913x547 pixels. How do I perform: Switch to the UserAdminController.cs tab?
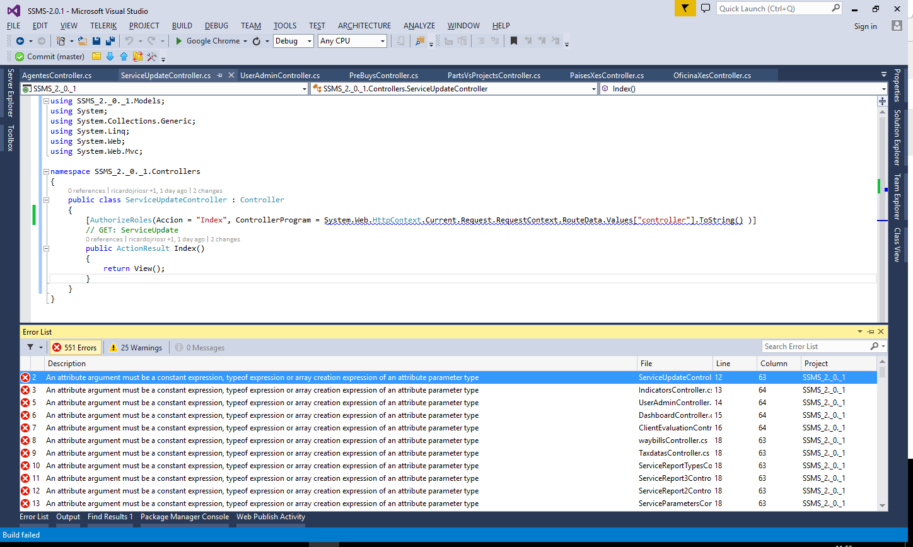tap(280, 76)
